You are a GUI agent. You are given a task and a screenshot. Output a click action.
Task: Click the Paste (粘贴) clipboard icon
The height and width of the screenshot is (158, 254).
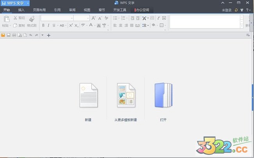pyautogui.click(x=6, y=19)
